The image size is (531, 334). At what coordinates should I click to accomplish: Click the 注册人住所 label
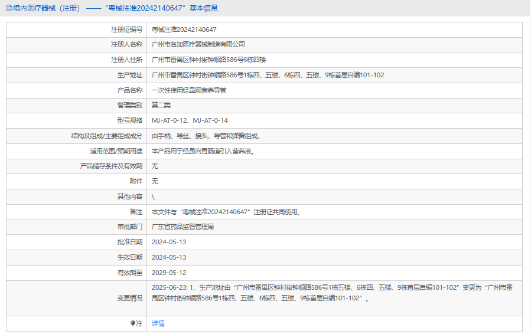point(126,60)
